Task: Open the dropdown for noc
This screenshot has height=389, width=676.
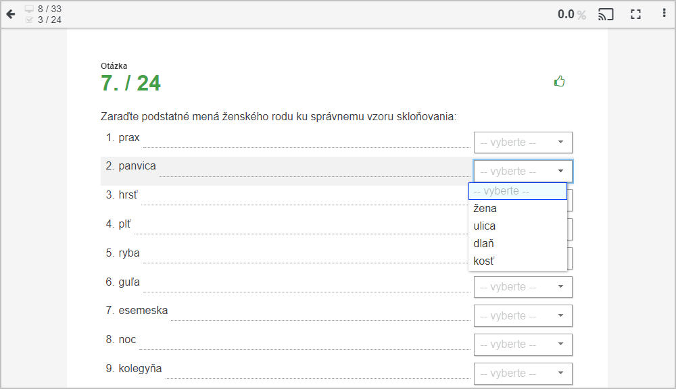Action: point(523,344)
